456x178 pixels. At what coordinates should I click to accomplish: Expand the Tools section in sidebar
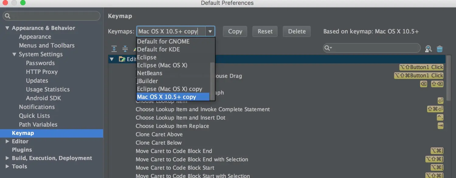7,166
